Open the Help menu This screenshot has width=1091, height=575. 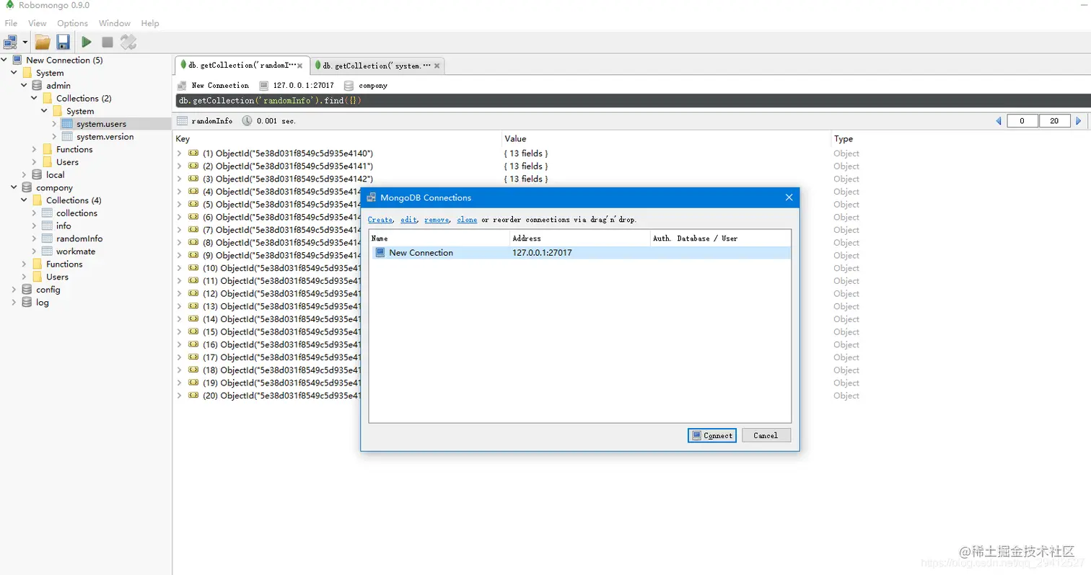150,23
